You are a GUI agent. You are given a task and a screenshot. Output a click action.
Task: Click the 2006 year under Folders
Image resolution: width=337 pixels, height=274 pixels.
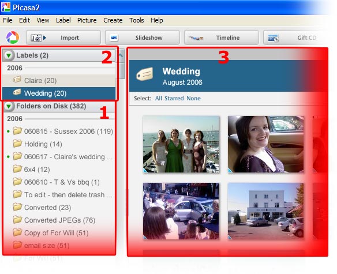(14, 119)
